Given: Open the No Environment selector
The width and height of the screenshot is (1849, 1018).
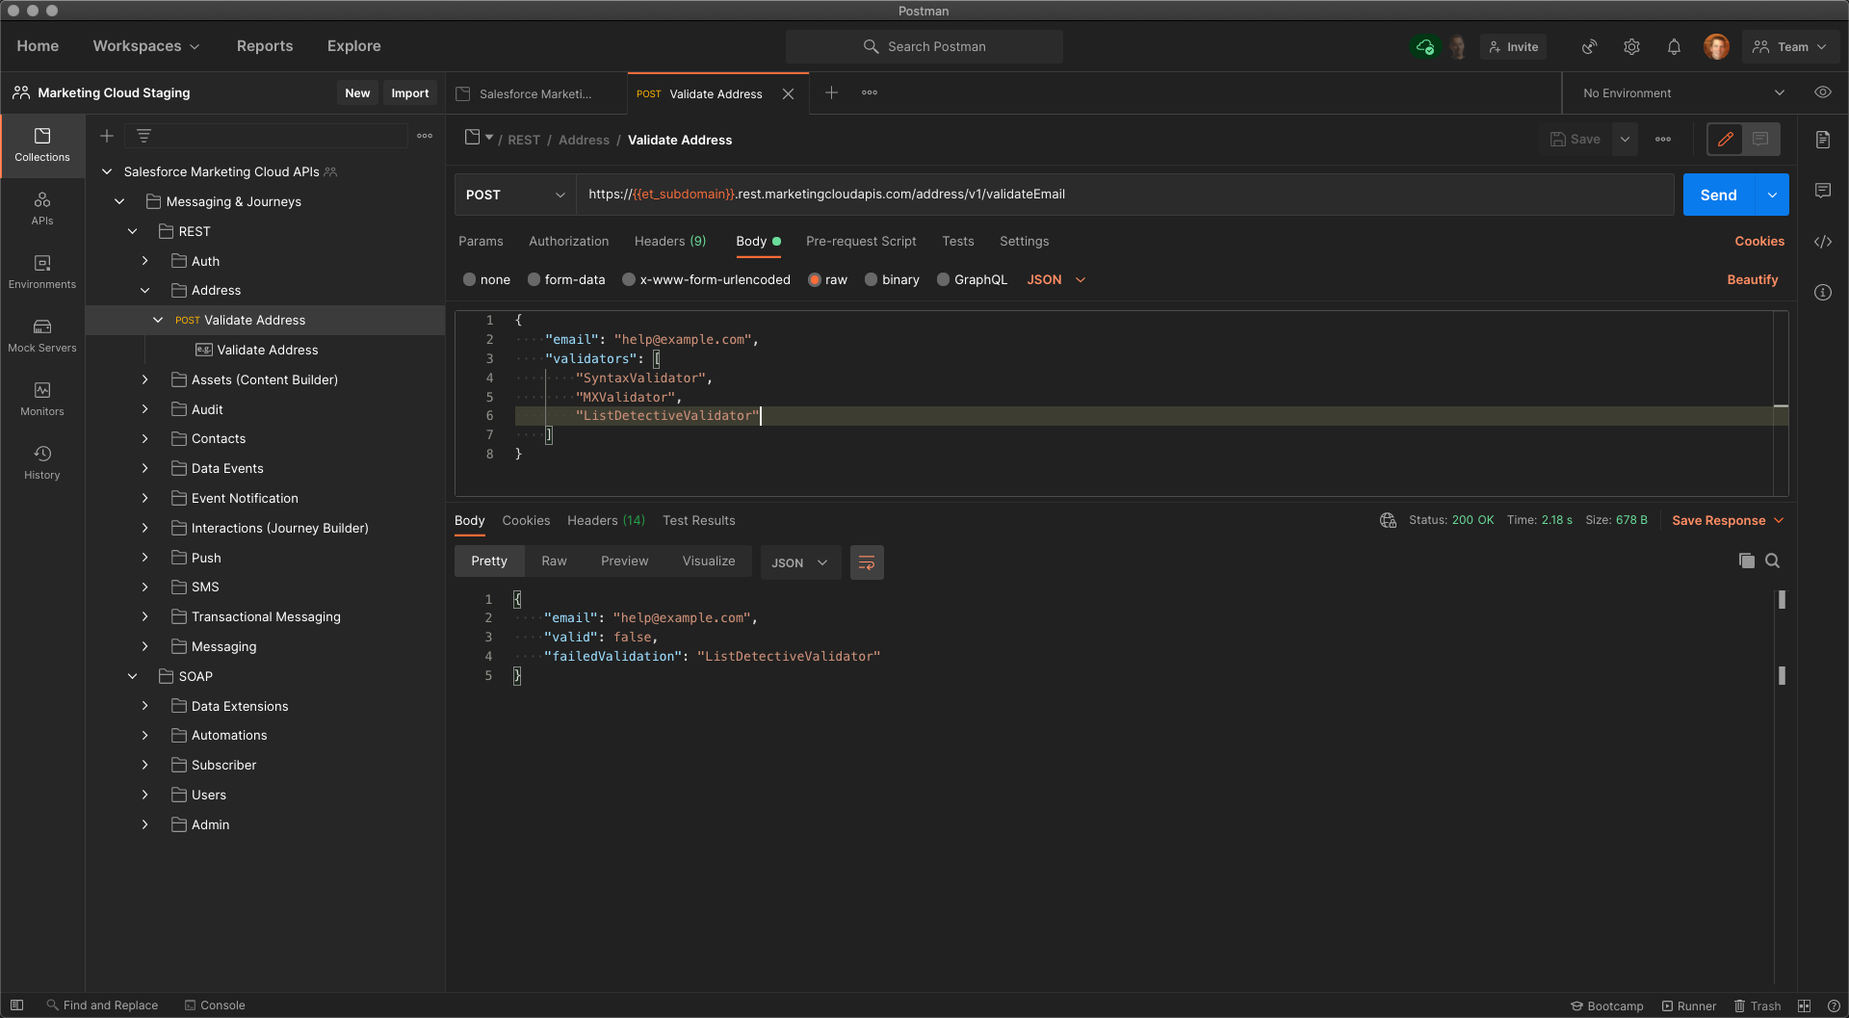Looking at the screenshot, I should pos(1683,92).
